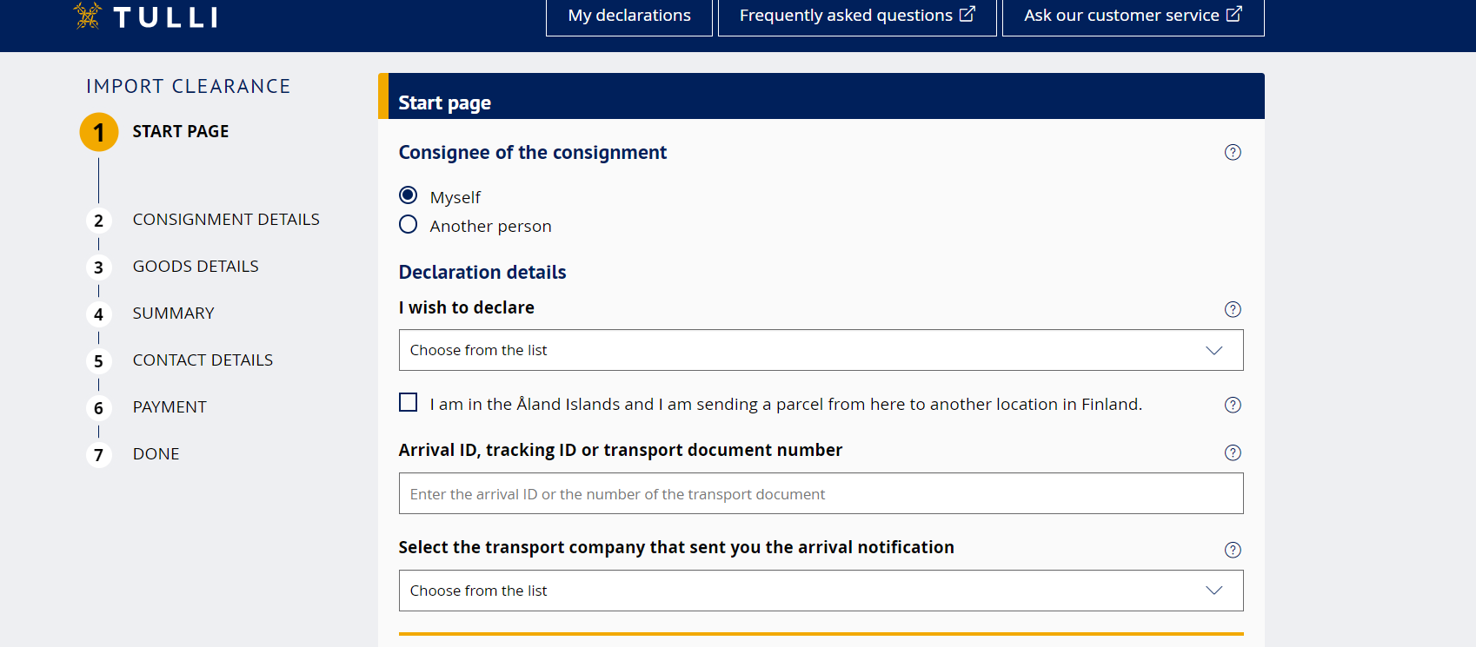Go to Consignment Details step

pos(226,220)
